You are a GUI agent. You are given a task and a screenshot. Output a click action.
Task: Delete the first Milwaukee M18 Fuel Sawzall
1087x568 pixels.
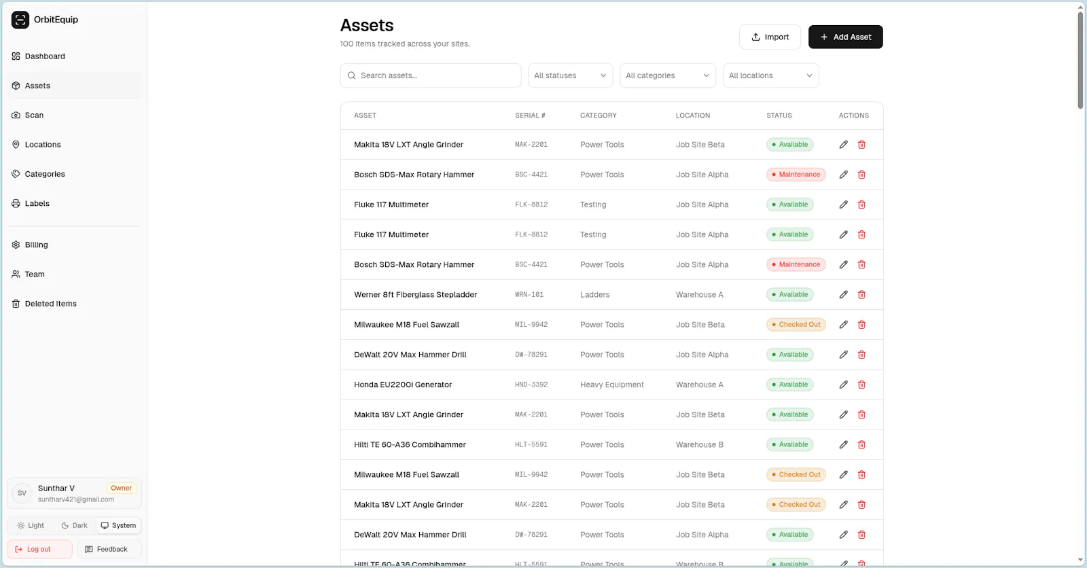pos(861,325)
